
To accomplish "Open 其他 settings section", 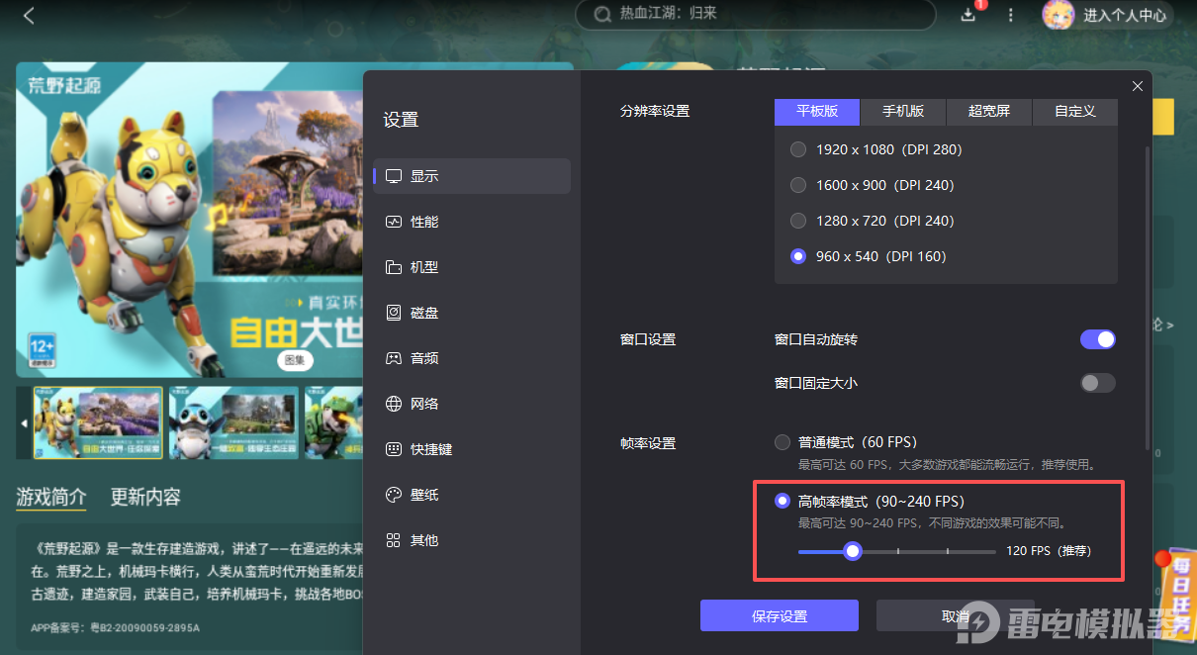I will point(472,540).
